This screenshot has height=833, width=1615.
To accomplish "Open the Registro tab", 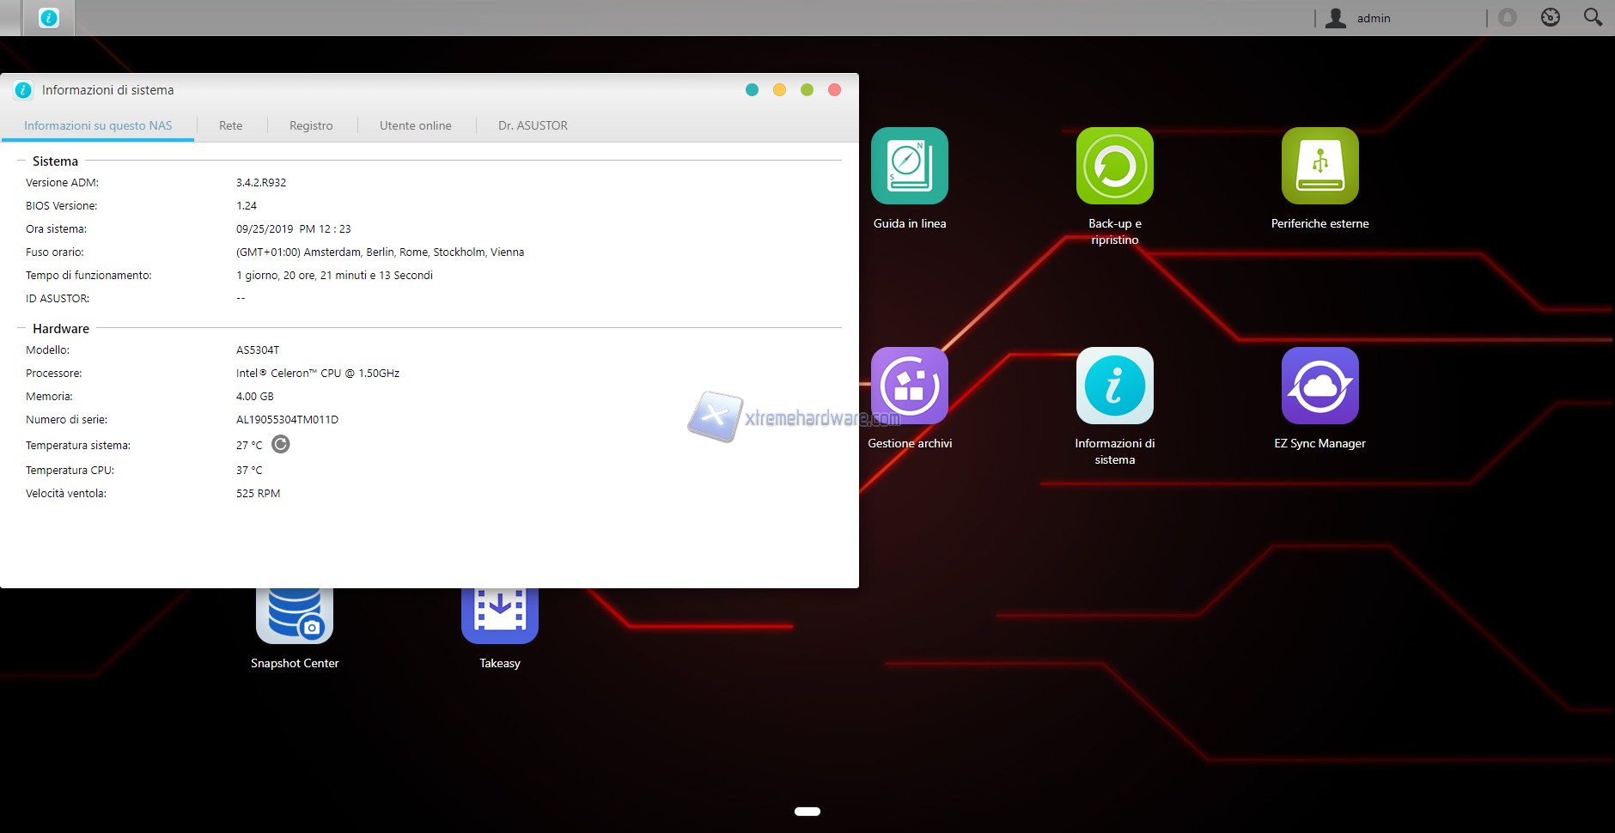I will (x=311, y=125).
